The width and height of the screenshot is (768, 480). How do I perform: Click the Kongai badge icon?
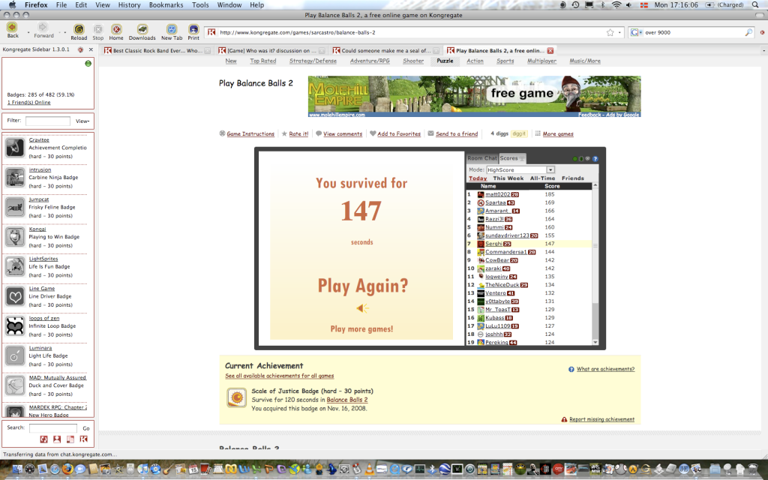coord(15,236)
